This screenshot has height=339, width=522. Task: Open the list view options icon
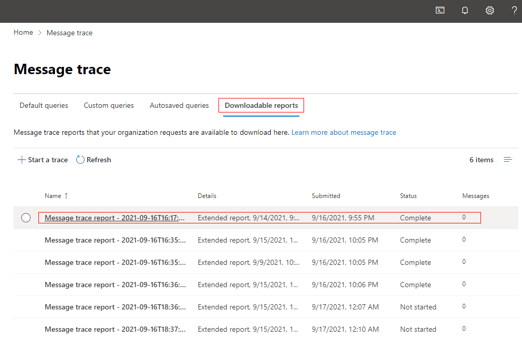(x=508, y=160)
